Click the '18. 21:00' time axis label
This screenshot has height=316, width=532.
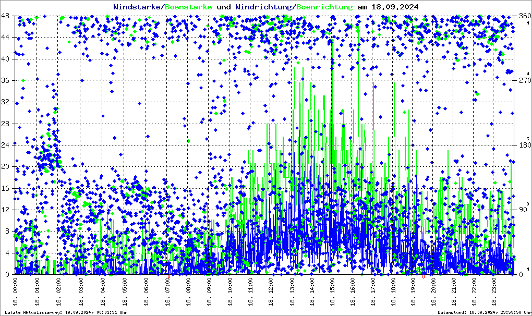pos(454,291)
